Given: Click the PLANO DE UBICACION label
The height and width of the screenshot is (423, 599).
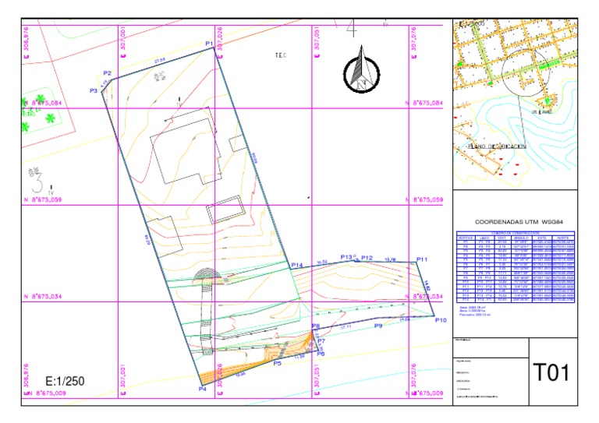Looking at the screenshot, I should [497, 146].
